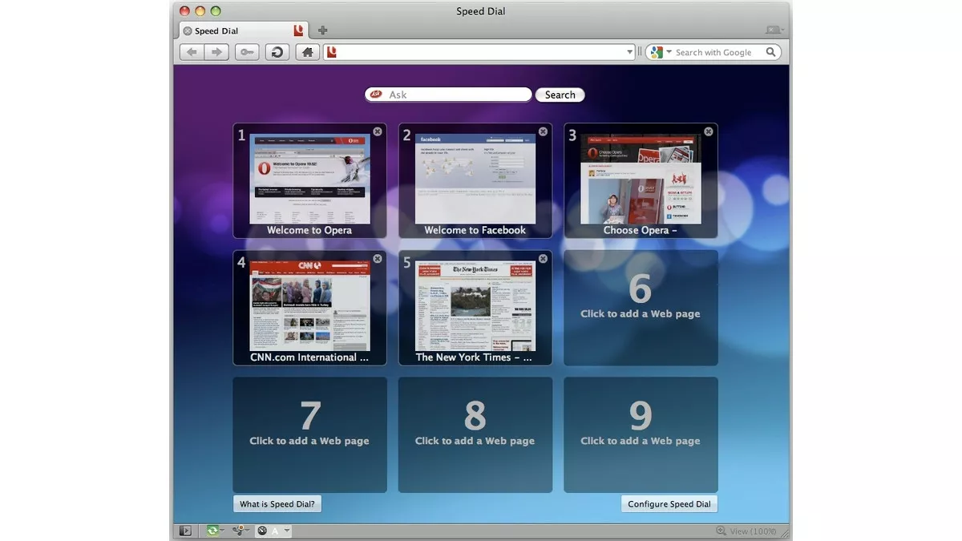962x541 pixels.
Task: Open the Opera Unite status bar icon
Action: (x=238, y=531)
